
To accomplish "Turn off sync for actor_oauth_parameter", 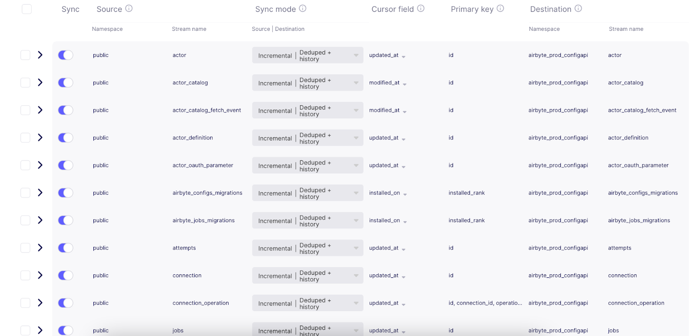I will click(x=66, y=165).
